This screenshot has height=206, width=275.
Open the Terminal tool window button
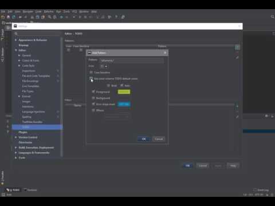click(x=30, y=190)
